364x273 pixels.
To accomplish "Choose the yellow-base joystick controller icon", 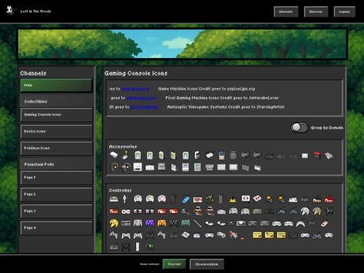I will point(233,200).
